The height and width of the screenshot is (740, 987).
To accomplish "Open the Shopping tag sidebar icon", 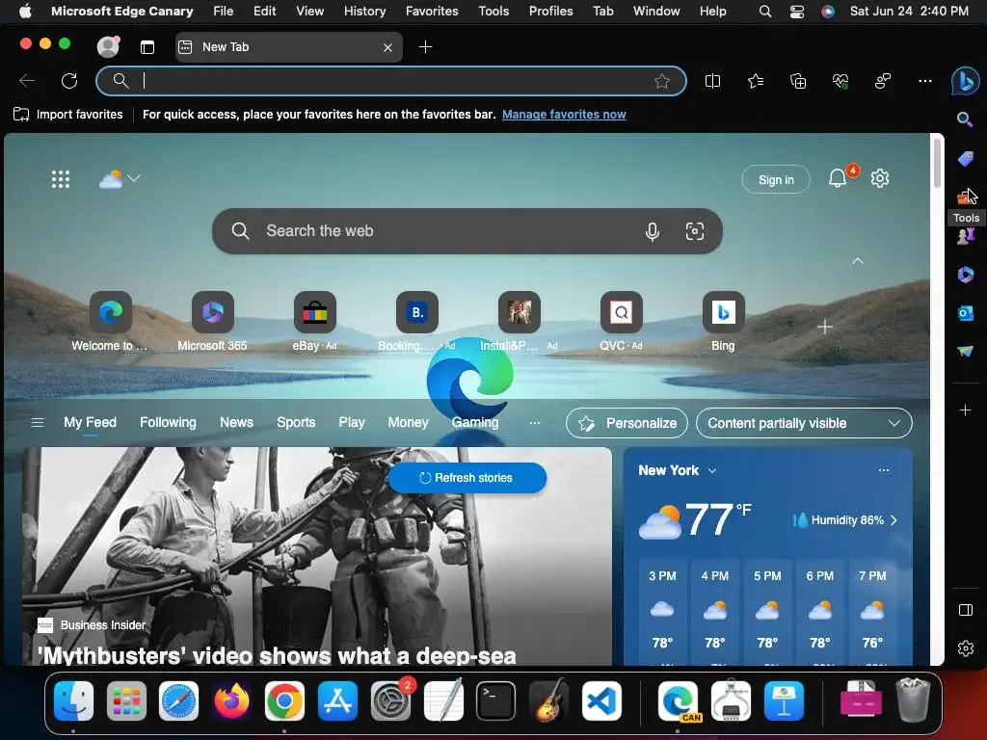I will 965,159.
